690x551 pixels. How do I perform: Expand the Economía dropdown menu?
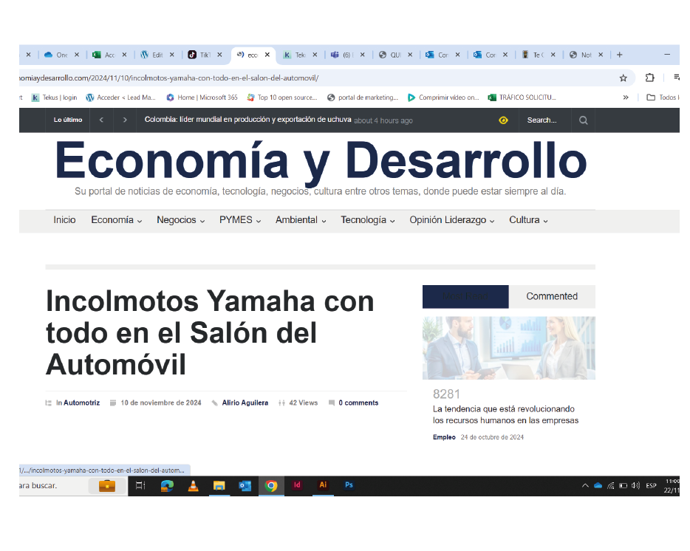coord(116,220)
